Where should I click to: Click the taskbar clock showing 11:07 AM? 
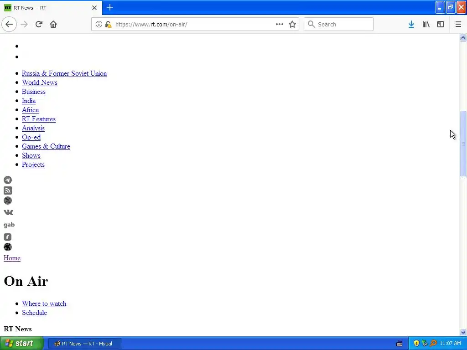(x=450, y=344)
